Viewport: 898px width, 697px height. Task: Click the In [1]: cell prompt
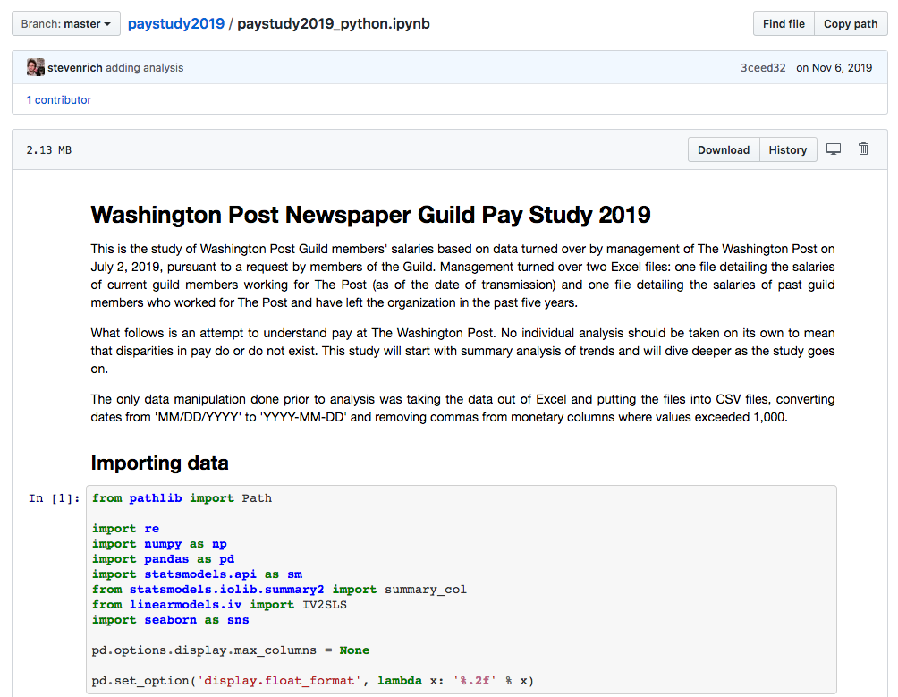click(54, 498)
